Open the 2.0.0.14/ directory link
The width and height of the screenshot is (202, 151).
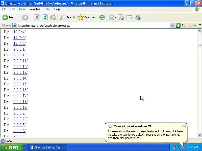coord(20,78)
